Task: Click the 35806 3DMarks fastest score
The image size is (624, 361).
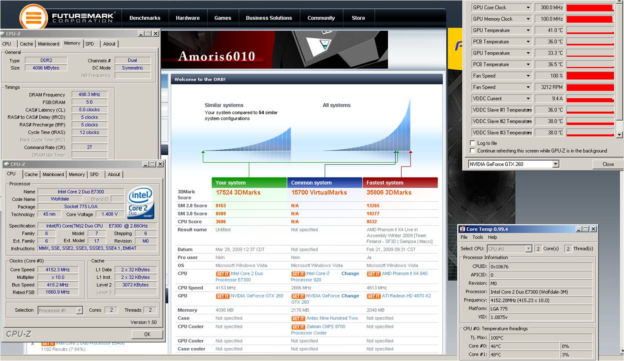Action: (389, 193)
